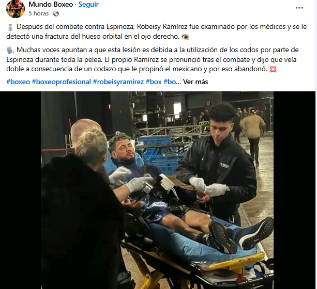Click the paramedic in black jacket in the photo
317x289 pixels.
pos(218,164)
